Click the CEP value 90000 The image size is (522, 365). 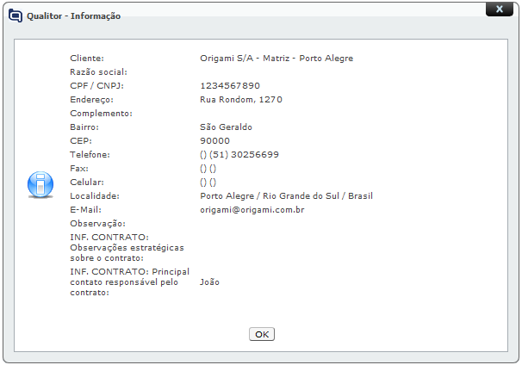click(214, 140)
